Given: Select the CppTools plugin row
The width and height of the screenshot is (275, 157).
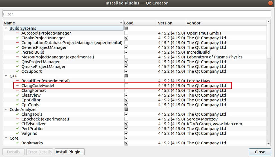Looking at the screenshot, I should (135, 104).
